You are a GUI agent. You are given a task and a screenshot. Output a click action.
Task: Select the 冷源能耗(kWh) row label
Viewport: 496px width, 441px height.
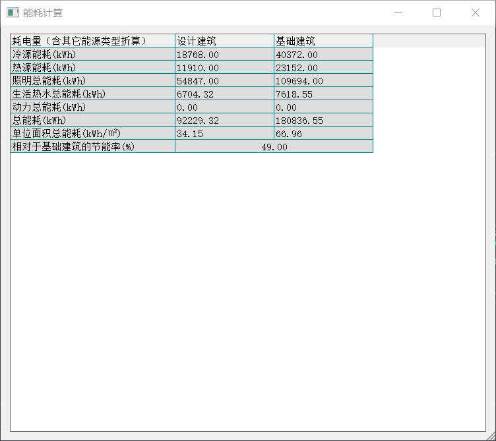92,54
